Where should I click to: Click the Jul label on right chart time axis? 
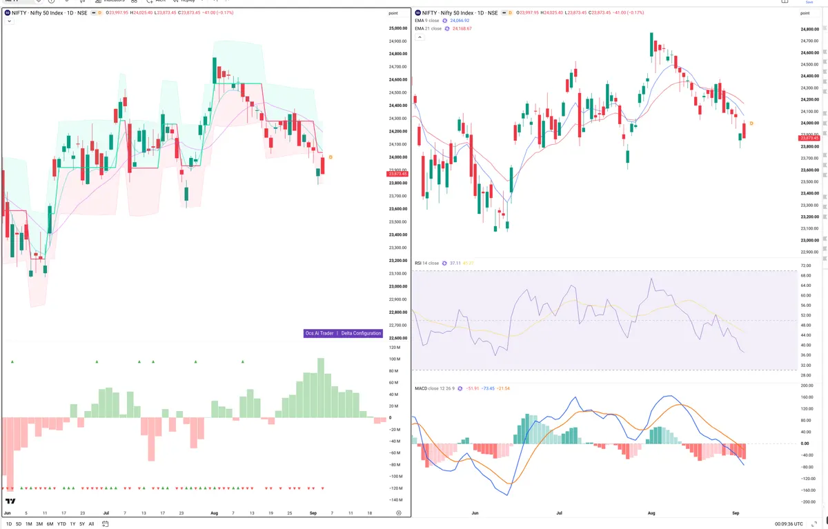click(x=560, y=513)
